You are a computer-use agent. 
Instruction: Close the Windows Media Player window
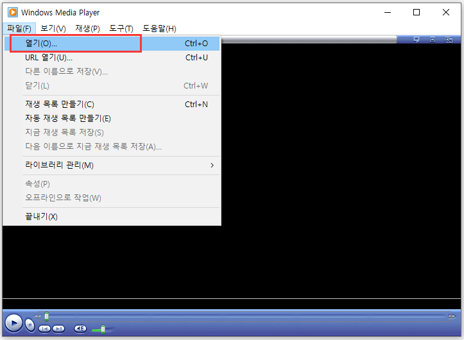coord(446,12)
